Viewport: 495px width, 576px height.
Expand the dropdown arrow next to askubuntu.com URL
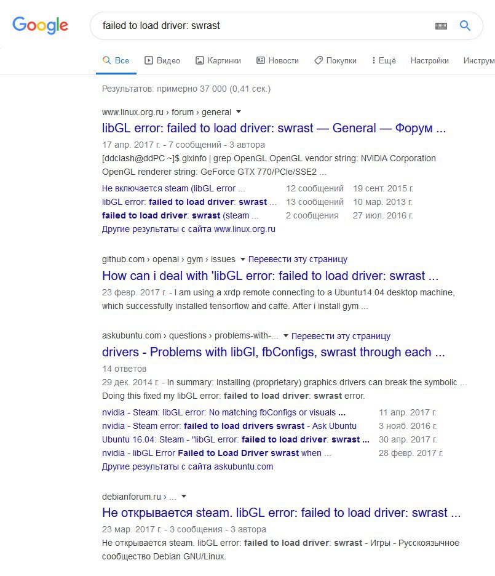point(286,336)
